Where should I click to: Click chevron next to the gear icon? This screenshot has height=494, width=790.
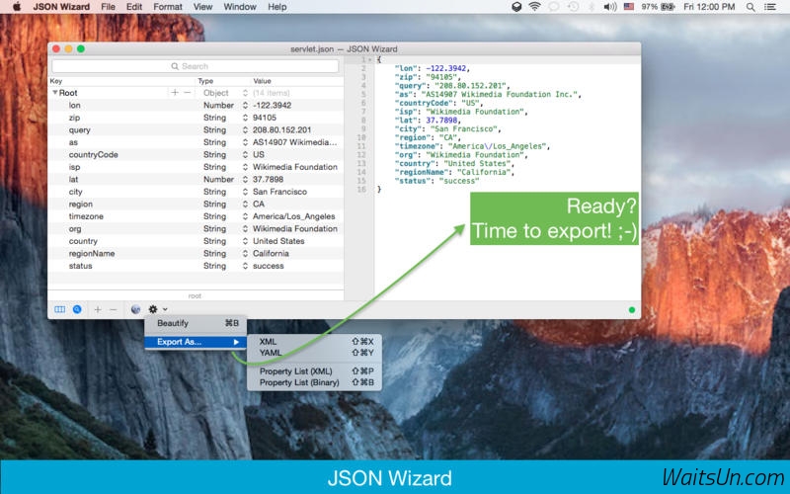[x=165, y=309]
